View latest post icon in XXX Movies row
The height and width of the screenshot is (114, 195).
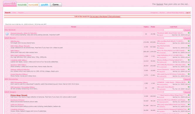(189, 41)
